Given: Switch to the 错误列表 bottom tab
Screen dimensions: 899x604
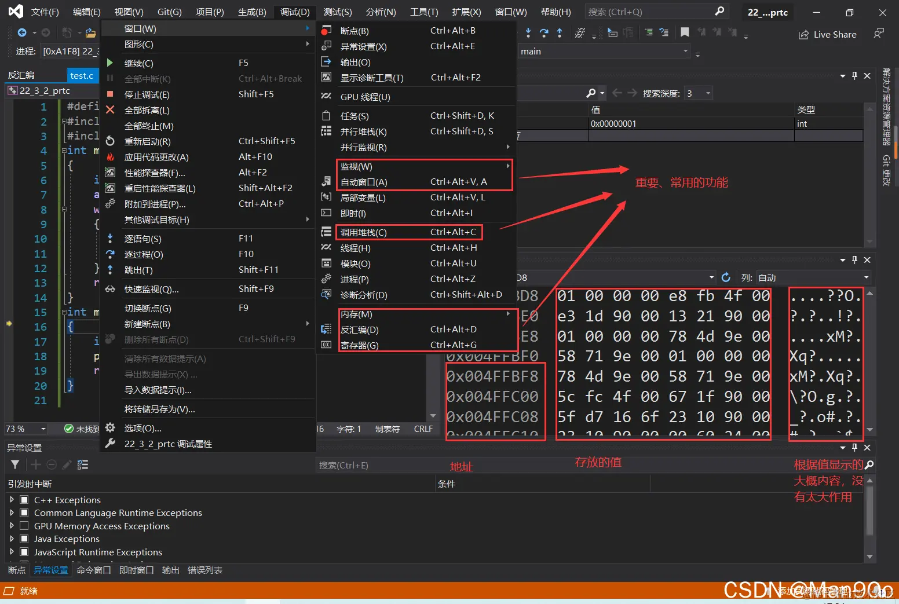Looking at the screenshot, I should [205, 570].
